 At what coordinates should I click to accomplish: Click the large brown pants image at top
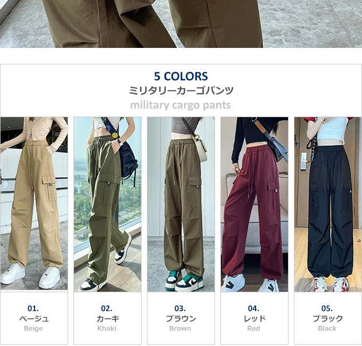[181, 24]
